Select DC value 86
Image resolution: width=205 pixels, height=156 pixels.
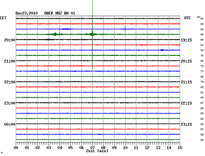(202, 34)
